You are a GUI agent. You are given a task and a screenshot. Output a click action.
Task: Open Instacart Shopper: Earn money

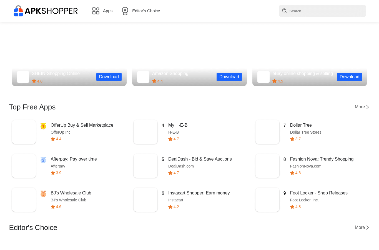[x=199, y=193]
